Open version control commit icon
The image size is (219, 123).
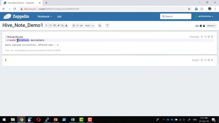coord(74,26)
